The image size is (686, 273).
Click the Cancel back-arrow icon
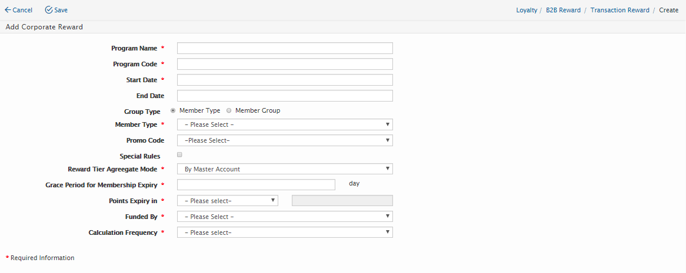(x=8, y=10)
